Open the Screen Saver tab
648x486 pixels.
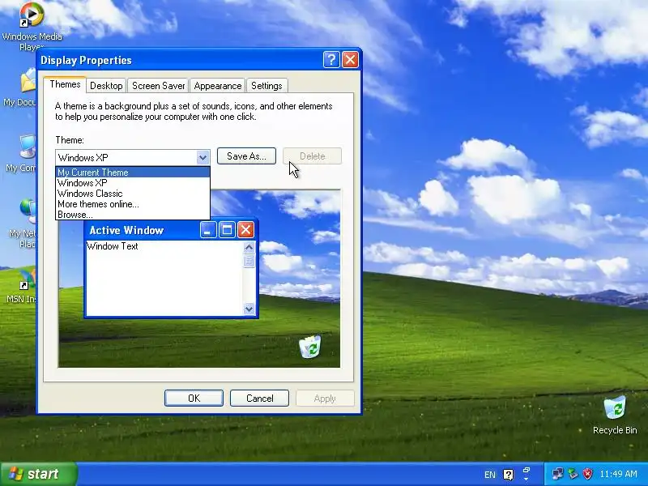pos(158,86)
